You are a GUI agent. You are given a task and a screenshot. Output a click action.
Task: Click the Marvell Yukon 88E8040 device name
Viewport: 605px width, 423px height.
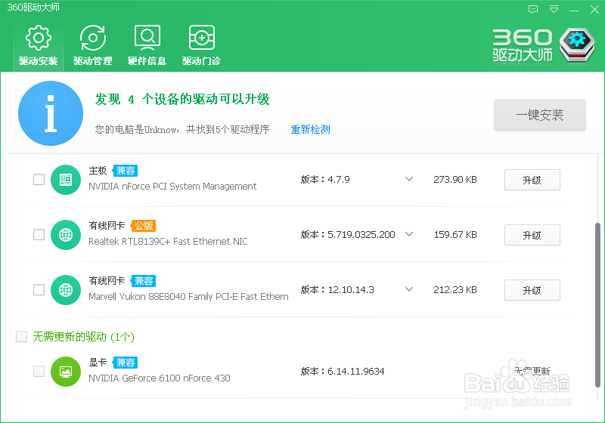coord(188,297)
